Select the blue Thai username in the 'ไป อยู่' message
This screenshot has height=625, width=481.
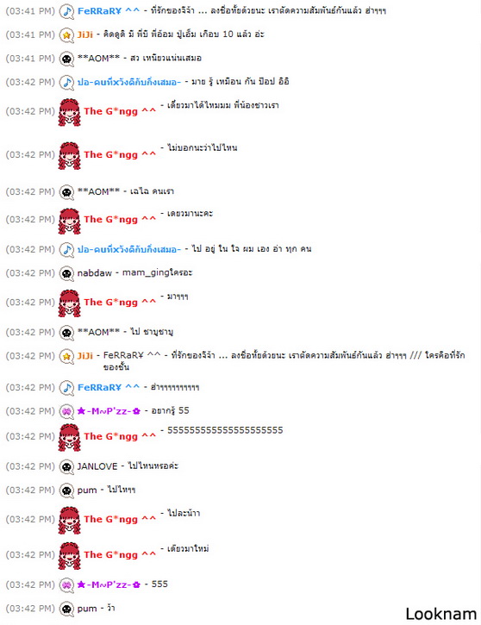pyautogui.click(x=128, y=249)
